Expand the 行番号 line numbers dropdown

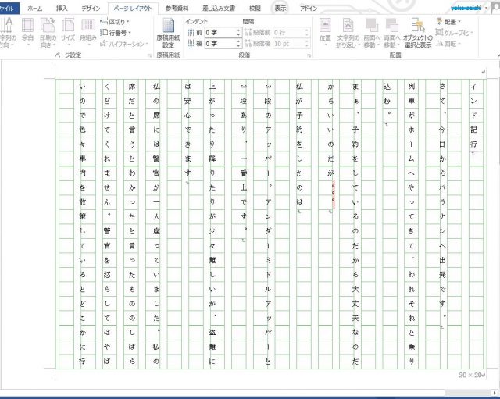click(117, 33)
